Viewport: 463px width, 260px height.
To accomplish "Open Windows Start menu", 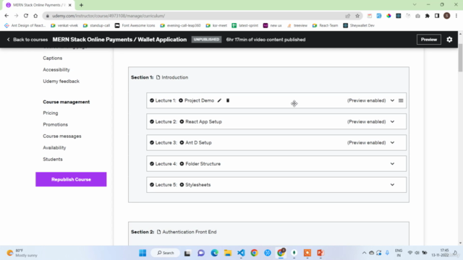I will click(x=143, y=253).
